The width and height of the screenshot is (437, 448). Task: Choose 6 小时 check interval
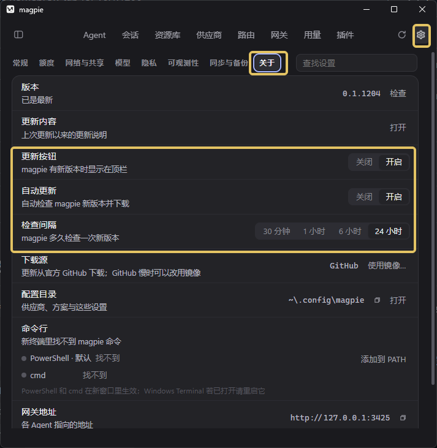350,231
